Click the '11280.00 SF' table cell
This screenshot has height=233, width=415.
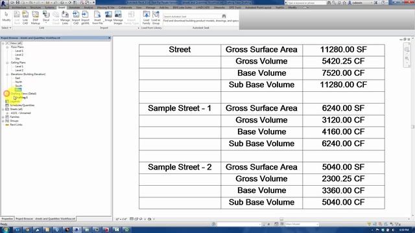point(344,50)
